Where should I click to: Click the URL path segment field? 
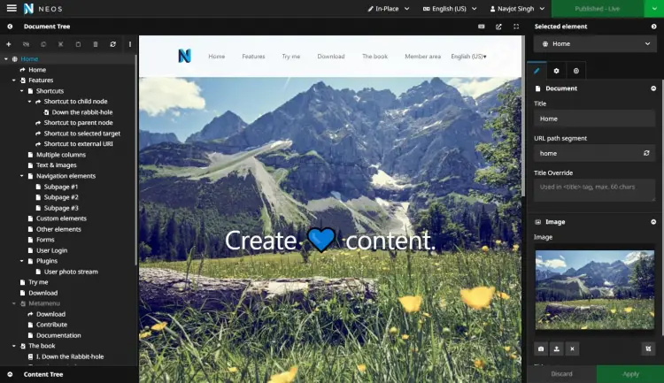[595, 153]
